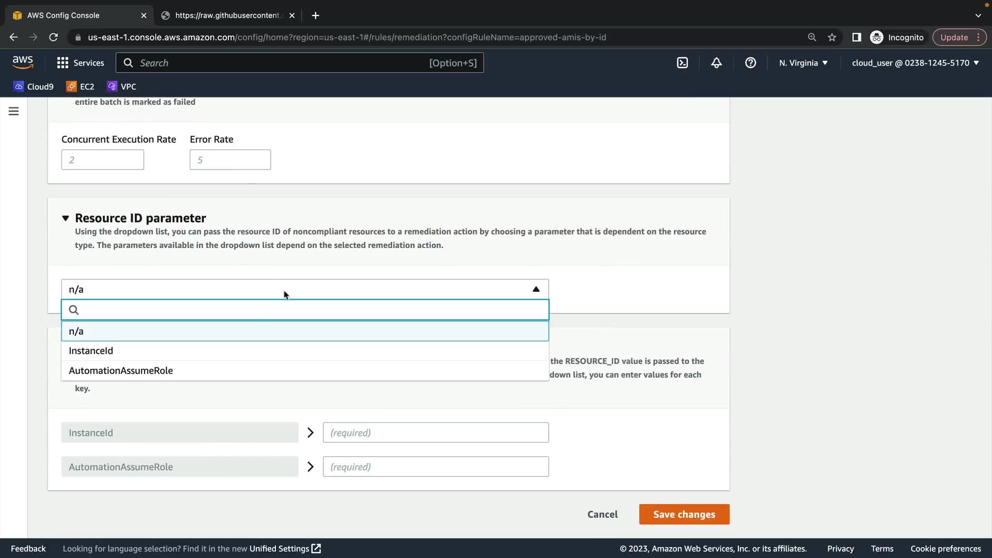
Task: Open the AWS CloudShell icon
Action: pos(682,63)
